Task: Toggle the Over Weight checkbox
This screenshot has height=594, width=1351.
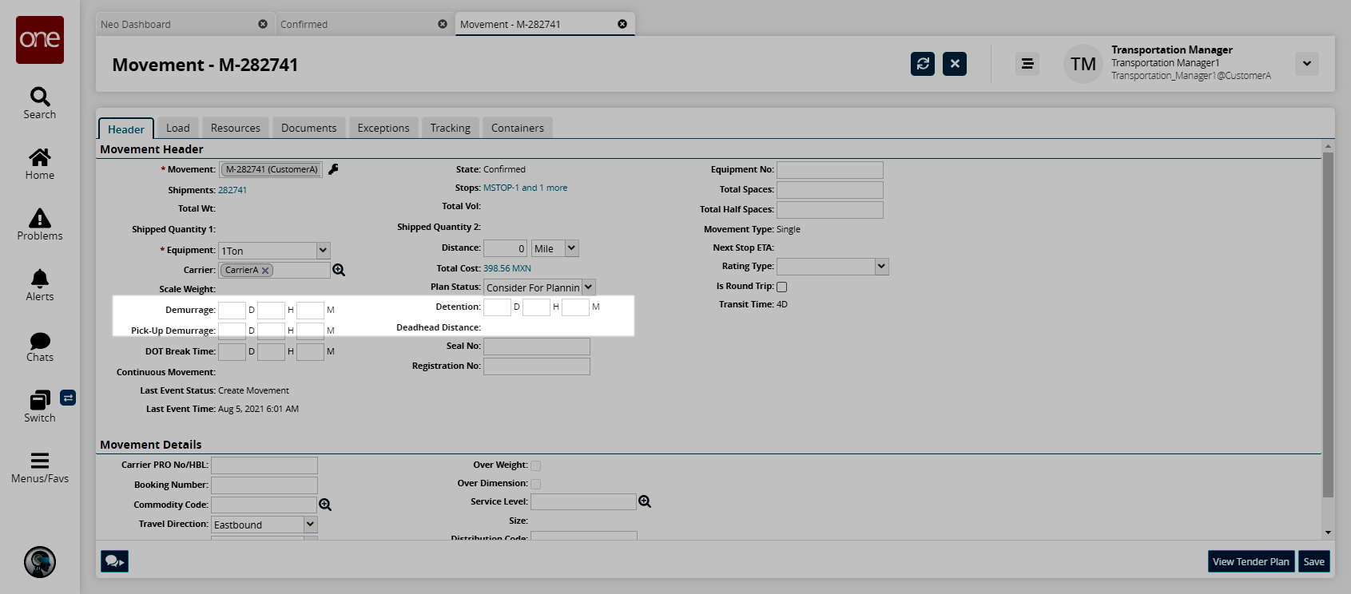Action: tap(536, 465)
